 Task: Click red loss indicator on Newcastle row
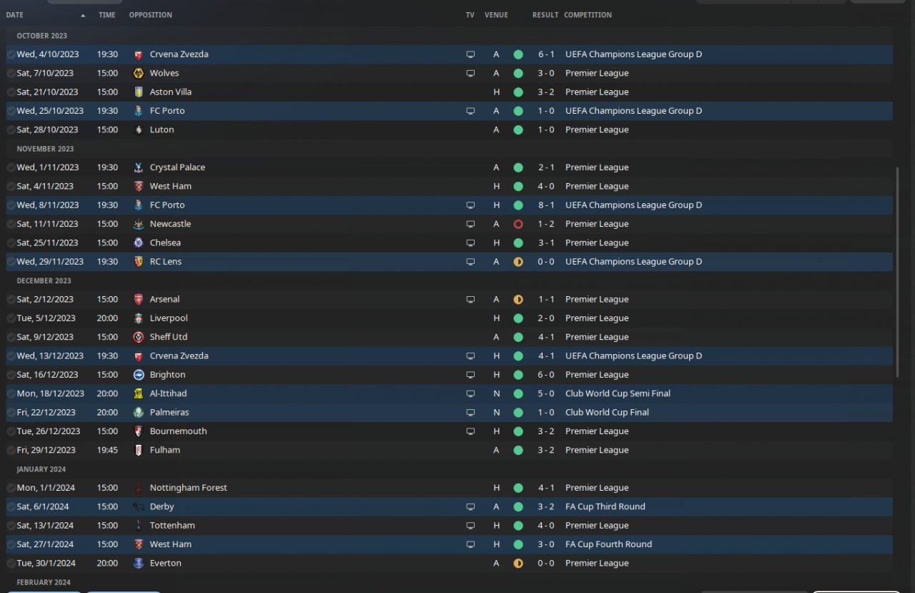tap(518, 224)
